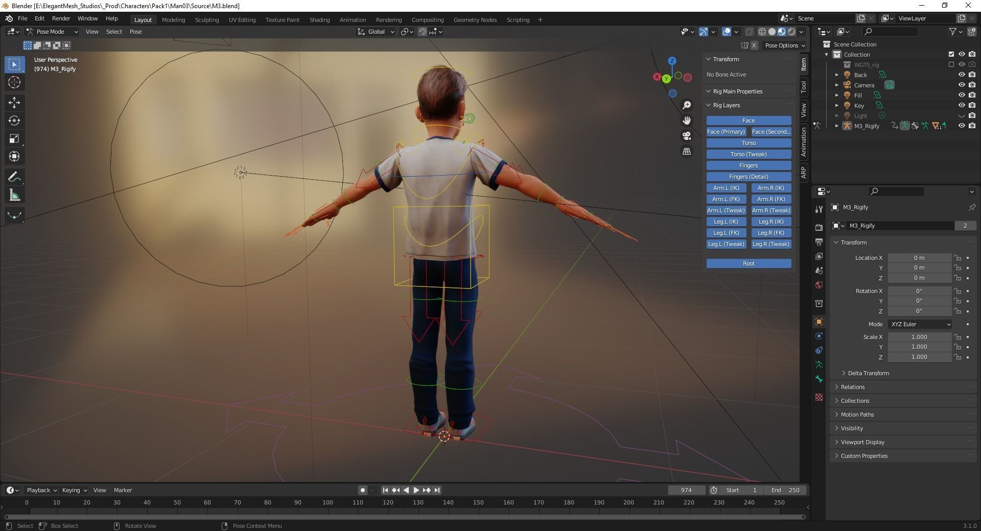Select the Measure tool
The height and width of the screenshot is (531, 981).
[x=14, y=195]
